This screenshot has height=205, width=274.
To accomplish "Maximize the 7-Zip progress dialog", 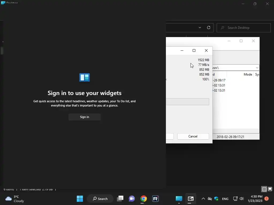I will coord(194,50).
